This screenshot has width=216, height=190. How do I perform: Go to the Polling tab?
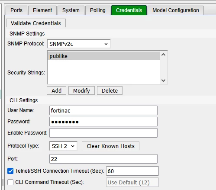(98, 10)
